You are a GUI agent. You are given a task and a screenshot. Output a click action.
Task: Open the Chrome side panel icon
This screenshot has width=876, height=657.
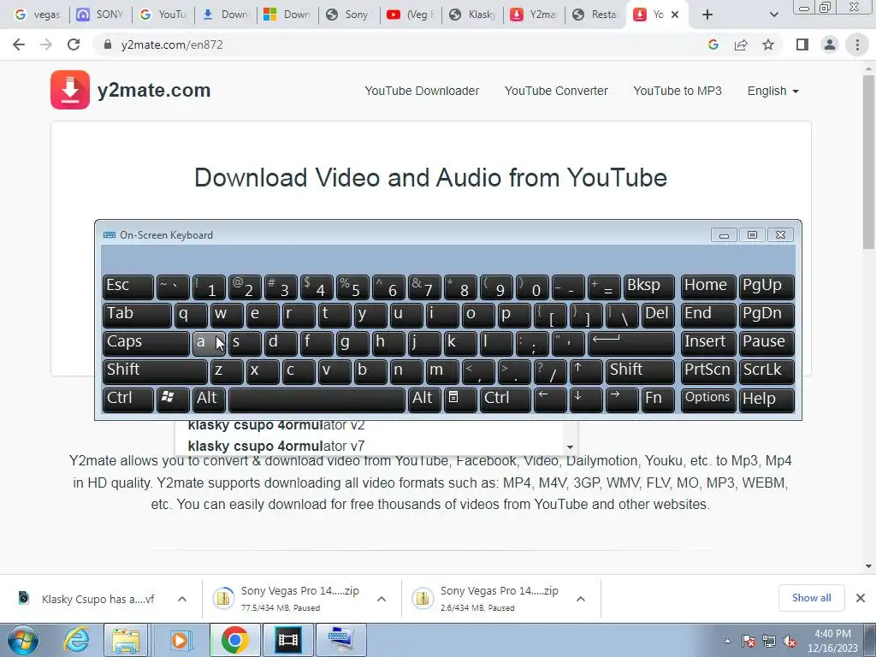point(802,44)
